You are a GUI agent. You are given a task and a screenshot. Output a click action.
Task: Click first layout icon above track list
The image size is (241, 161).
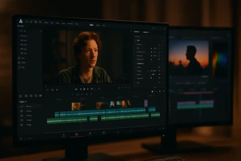click(x=21, y=96)
